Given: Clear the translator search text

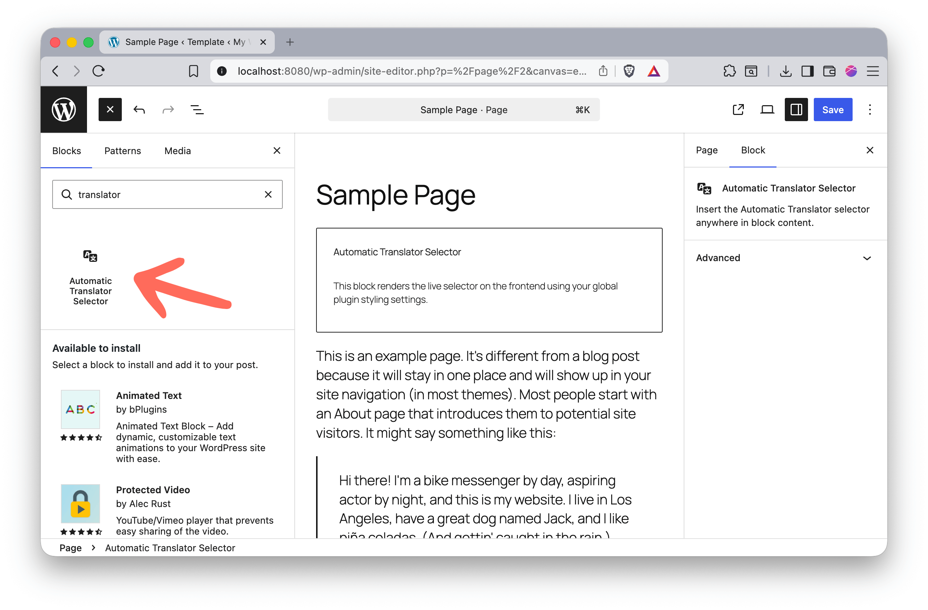Looking at the screenshot, I should pos(268,194).
